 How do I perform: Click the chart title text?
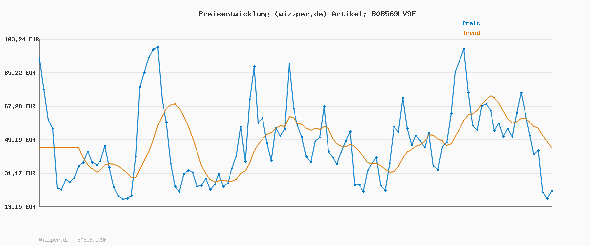[307, 14]
